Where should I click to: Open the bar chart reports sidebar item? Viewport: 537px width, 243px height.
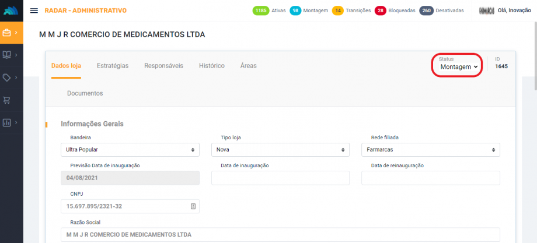tap(8, 122)
